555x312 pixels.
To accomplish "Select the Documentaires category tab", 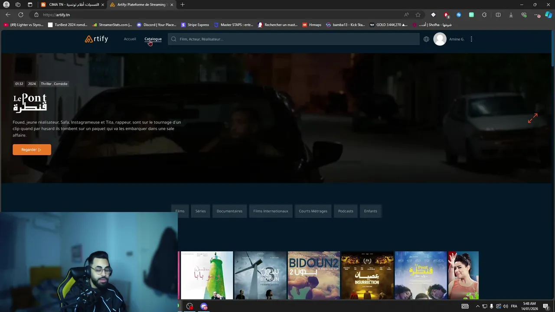I will coord(229,211).
